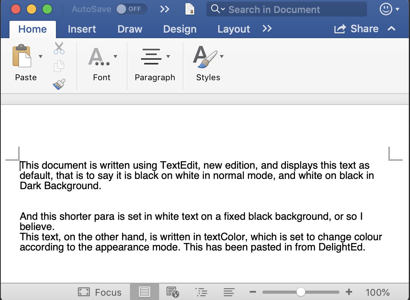Enable Focus mode in status bar
The width and height of the screenshot is (410, 300).
(x=100, y=292)
